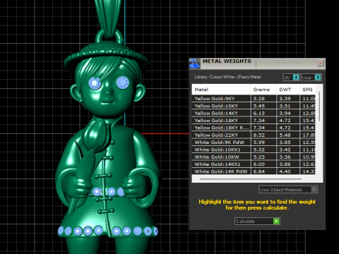Click the horizontal scrollbar under the table
The height and width of the screenshot is (254, 339).
click(251, 179)
